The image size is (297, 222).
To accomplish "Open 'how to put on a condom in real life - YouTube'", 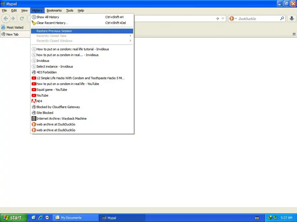I will point(82,84).
